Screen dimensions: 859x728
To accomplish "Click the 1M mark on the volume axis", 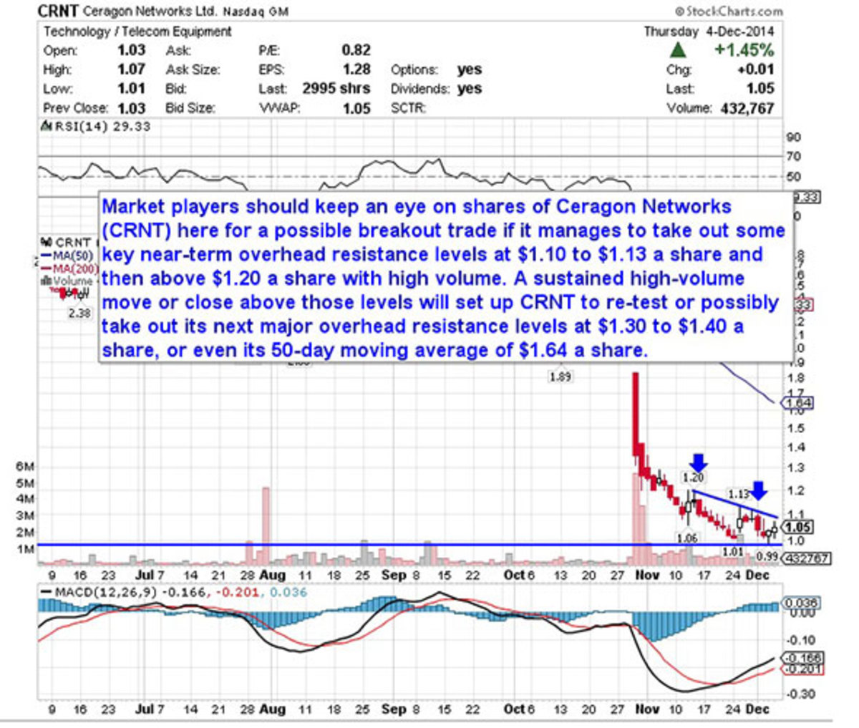I will pyautogui.click(x=25, y=549).
